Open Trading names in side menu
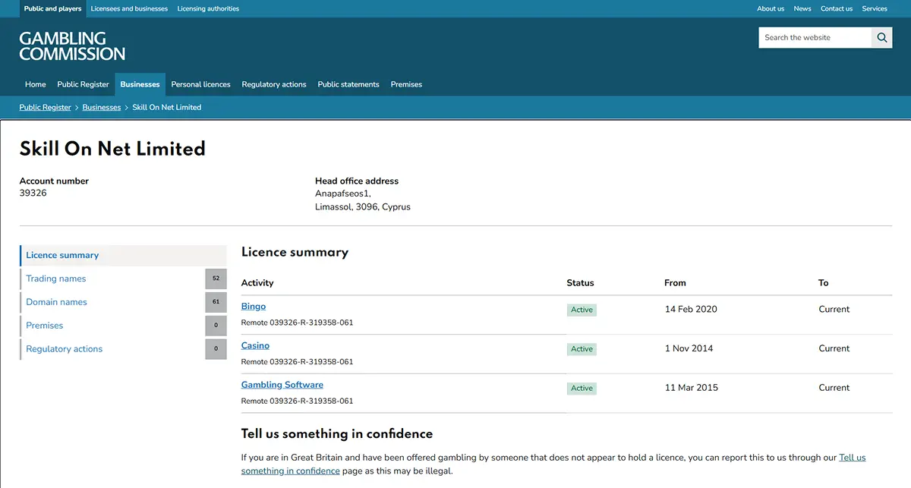This screenshot has height=488, width=911. point(56,279)
